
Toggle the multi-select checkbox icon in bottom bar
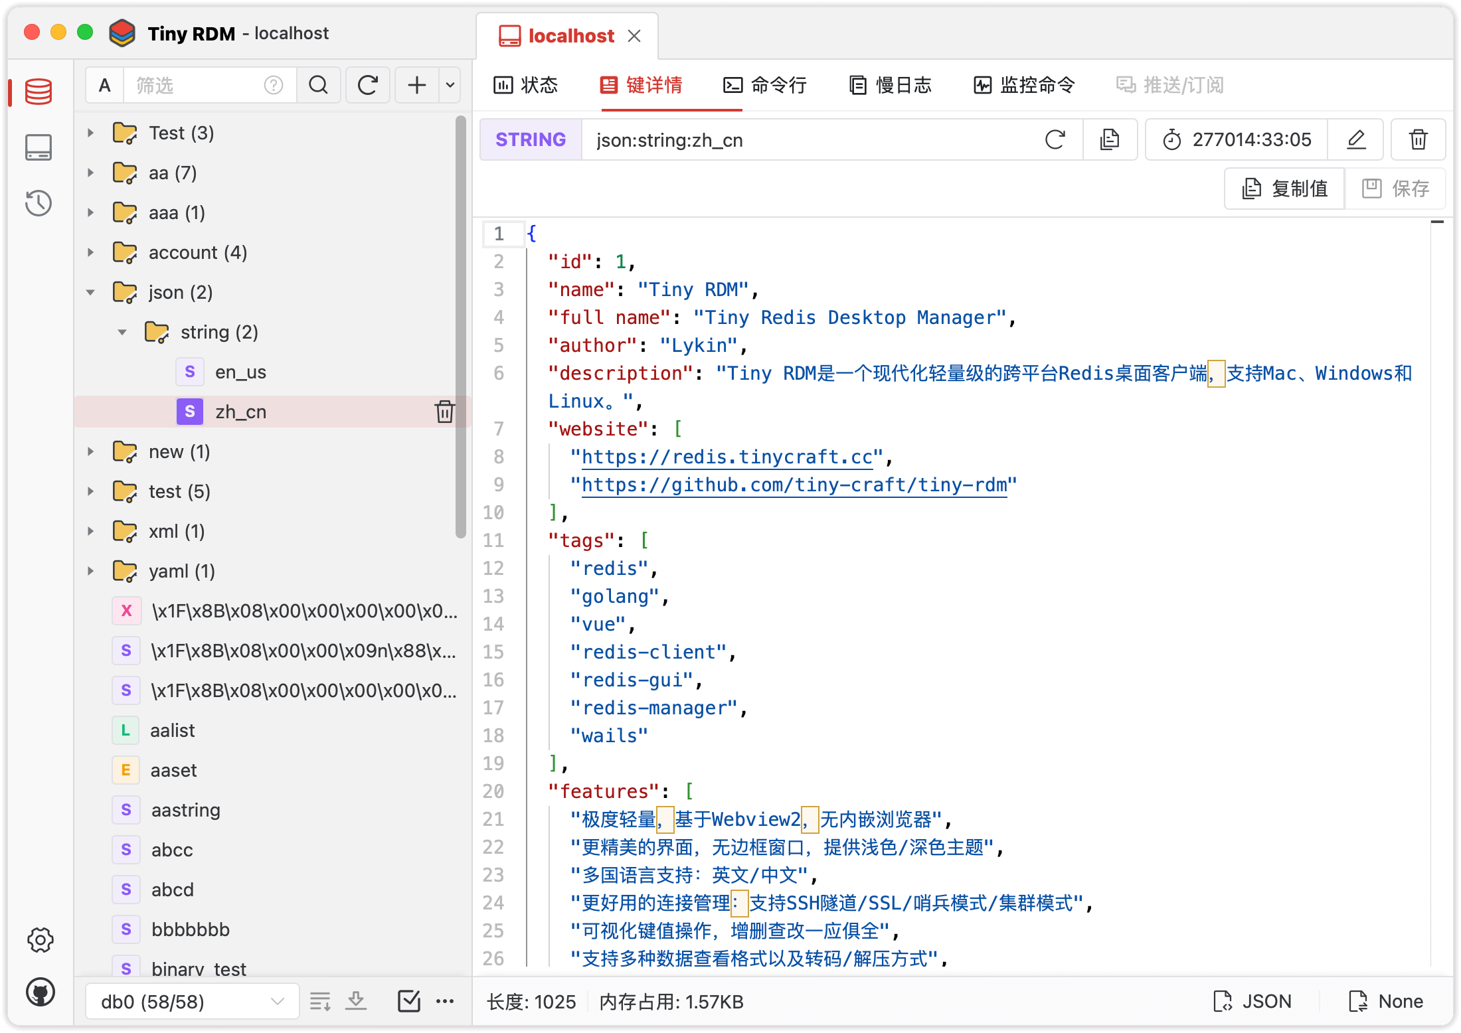pos(408,1001)
